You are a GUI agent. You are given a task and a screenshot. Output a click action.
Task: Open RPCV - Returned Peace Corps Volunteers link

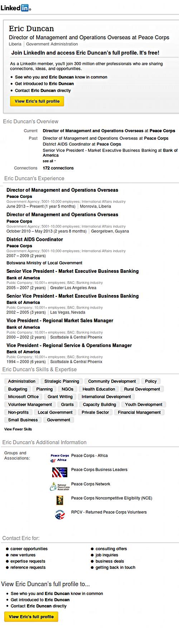[x=109, y=512]
